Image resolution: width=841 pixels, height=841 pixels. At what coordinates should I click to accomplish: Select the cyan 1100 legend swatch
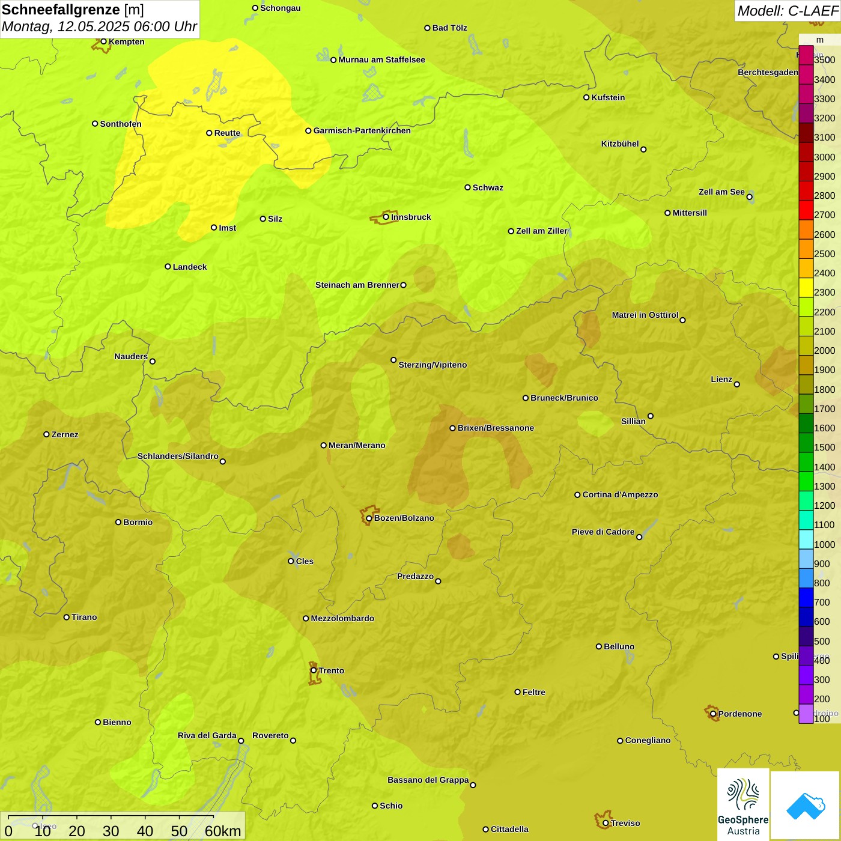[x=806, y=520]
